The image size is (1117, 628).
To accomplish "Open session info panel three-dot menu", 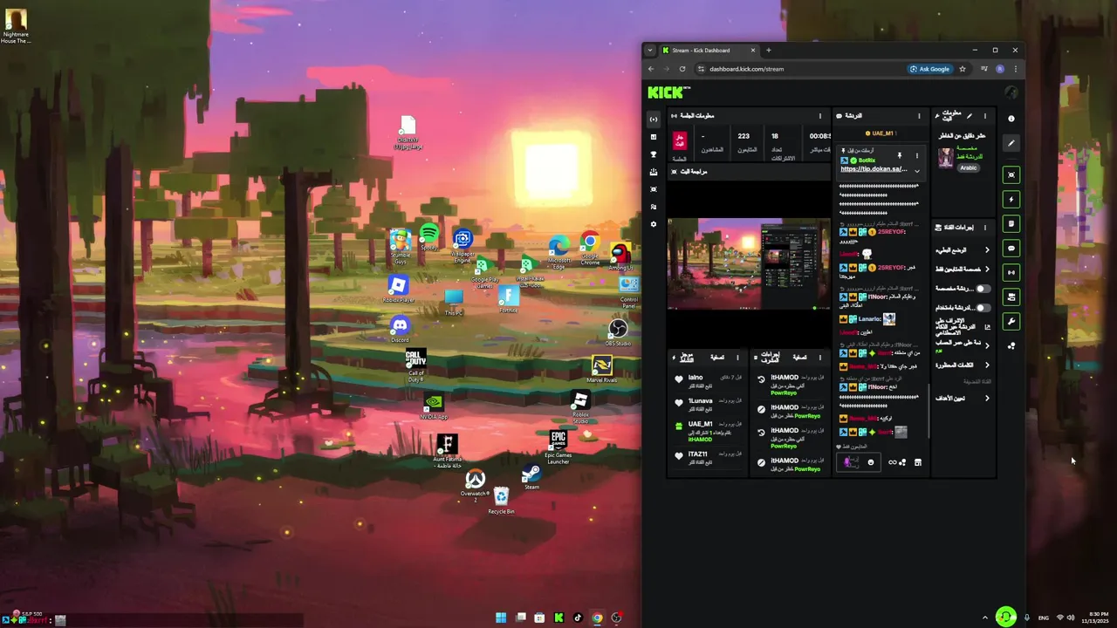I will (819, 116).
